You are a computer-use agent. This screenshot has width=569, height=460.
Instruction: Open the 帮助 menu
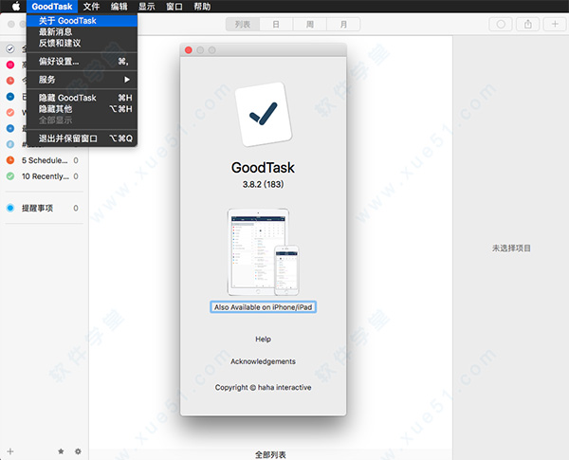click(x=202, y=7)
